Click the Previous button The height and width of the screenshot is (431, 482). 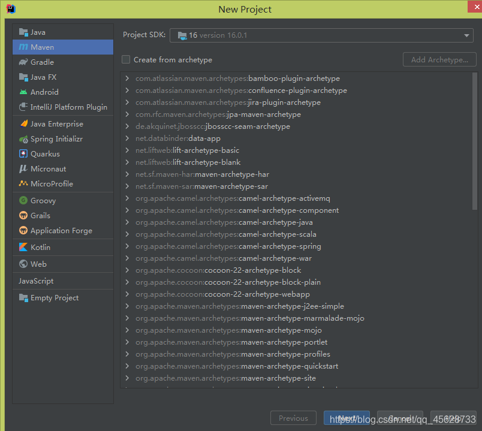click(293, 418)
